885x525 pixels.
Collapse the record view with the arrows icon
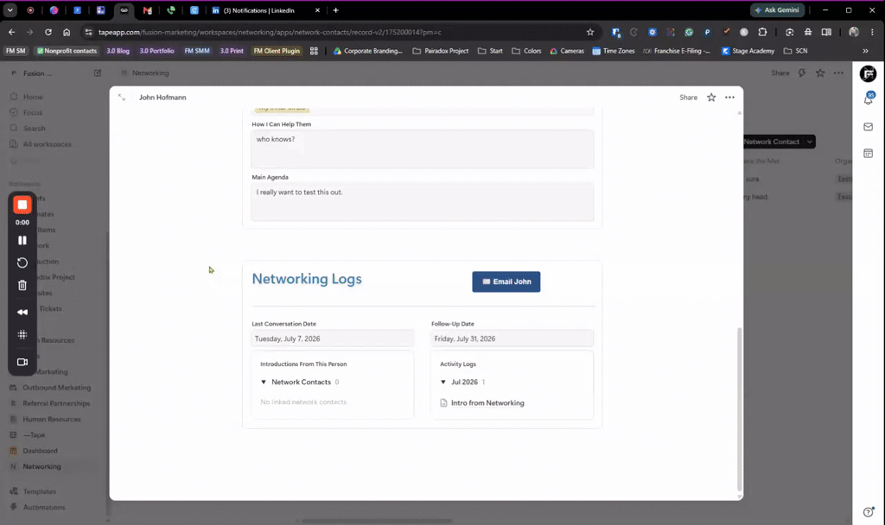[121, 98]
